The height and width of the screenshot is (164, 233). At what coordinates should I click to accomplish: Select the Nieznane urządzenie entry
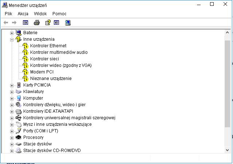[x=51, y=79]
